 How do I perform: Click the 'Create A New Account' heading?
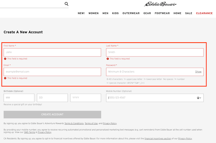[x=23, y=32]
